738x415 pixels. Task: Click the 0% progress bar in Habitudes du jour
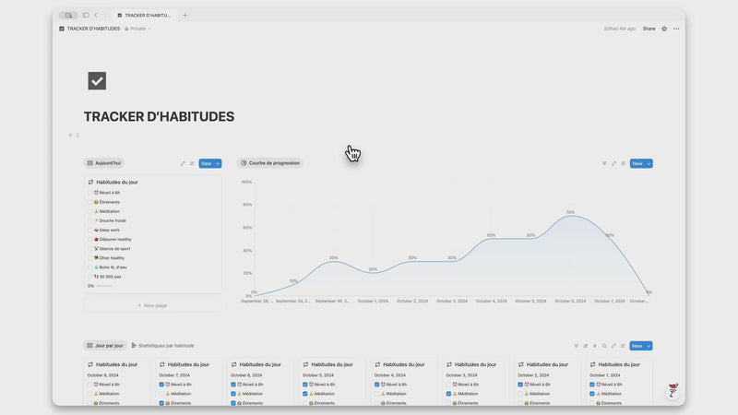coord(104,286)
